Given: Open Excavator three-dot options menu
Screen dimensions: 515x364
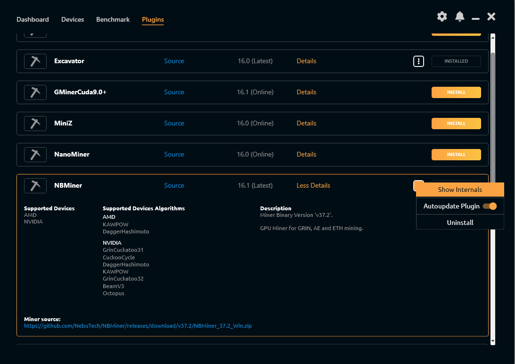Looking at the screenshot, I should click(x=418, y=61).
